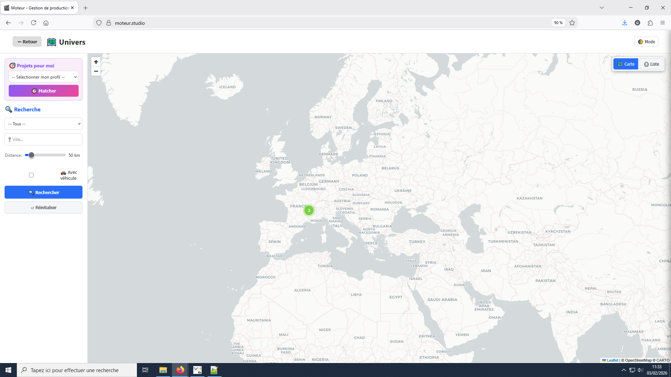Click the green cluster marker showing 3

pyautogui.click(x=309, y=210)
